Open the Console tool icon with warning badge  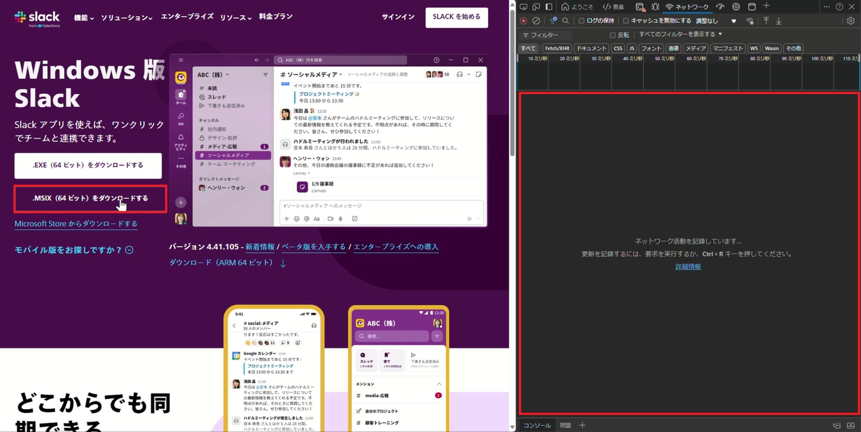point(640,7)
